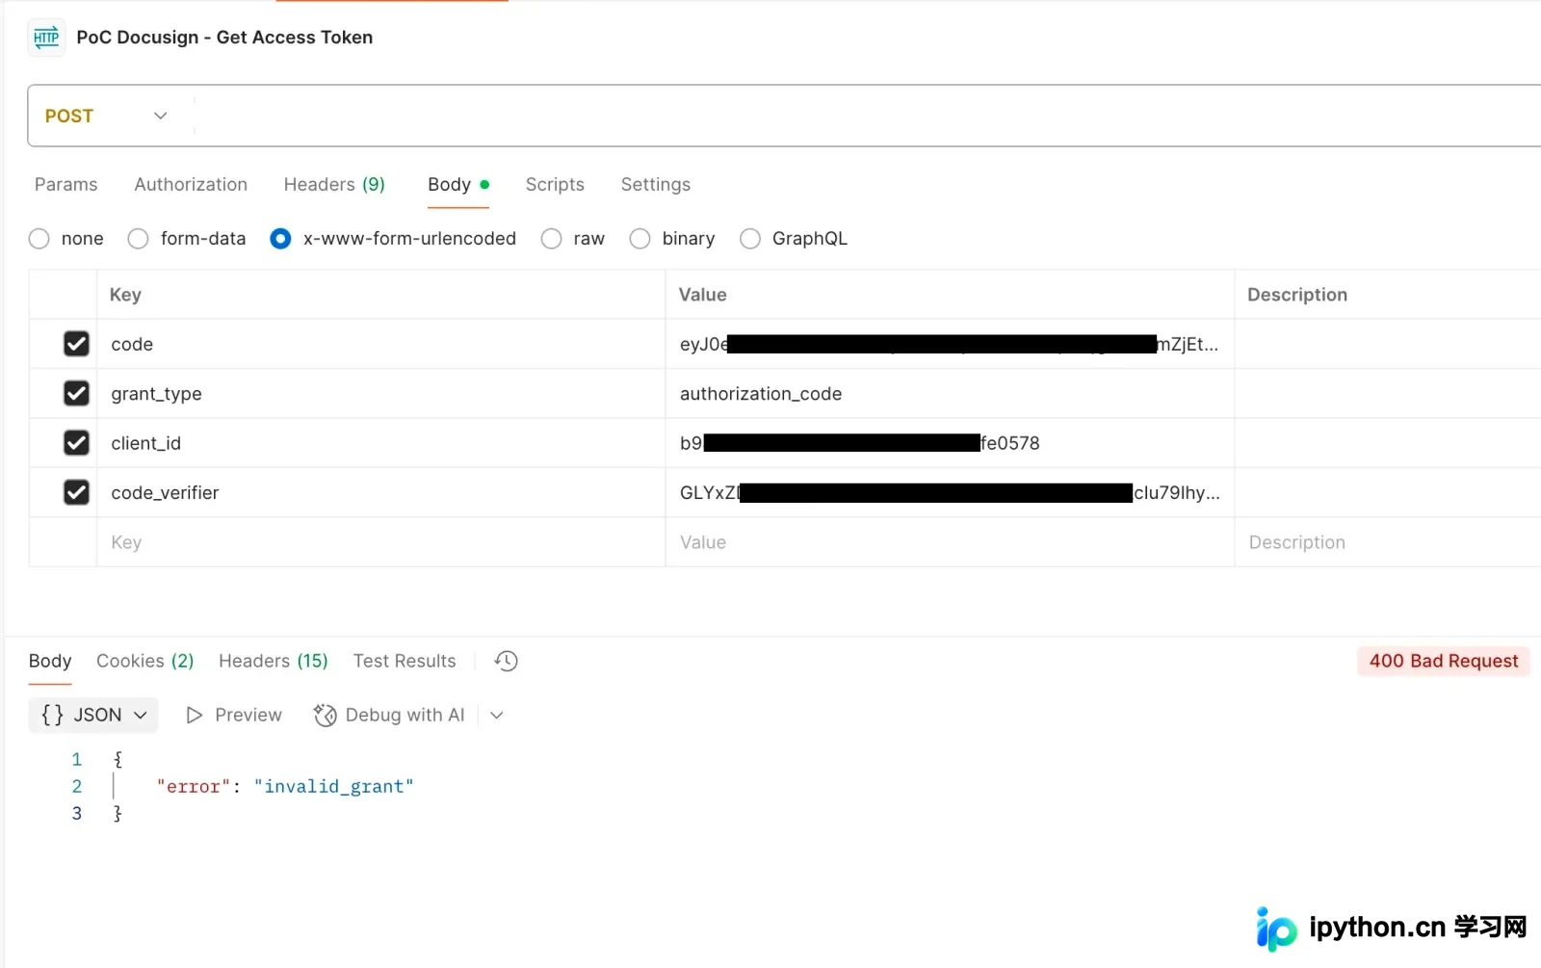Open the Settings tab
Screen dimensions: 1541x968
656,184
